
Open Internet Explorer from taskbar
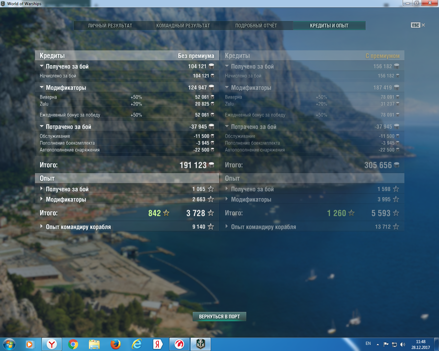coord(137,344)
